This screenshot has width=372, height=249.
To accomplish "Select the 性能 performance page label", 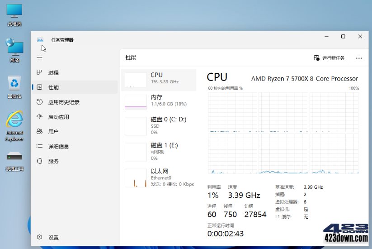I will point(53,87).
